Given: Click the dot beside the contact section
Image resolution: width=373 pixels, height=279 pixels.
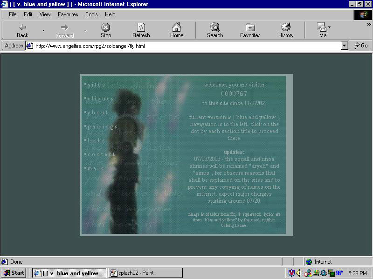Looking at the screenshot, I should pos(85,154).
